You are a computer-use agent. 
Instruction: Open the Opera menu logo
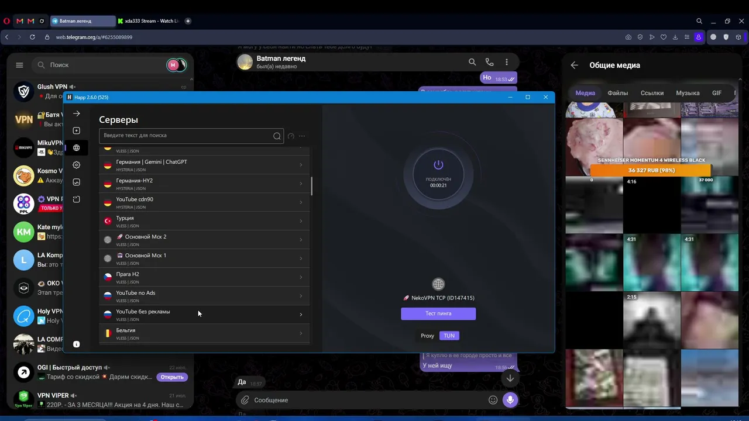click(6, 21)
